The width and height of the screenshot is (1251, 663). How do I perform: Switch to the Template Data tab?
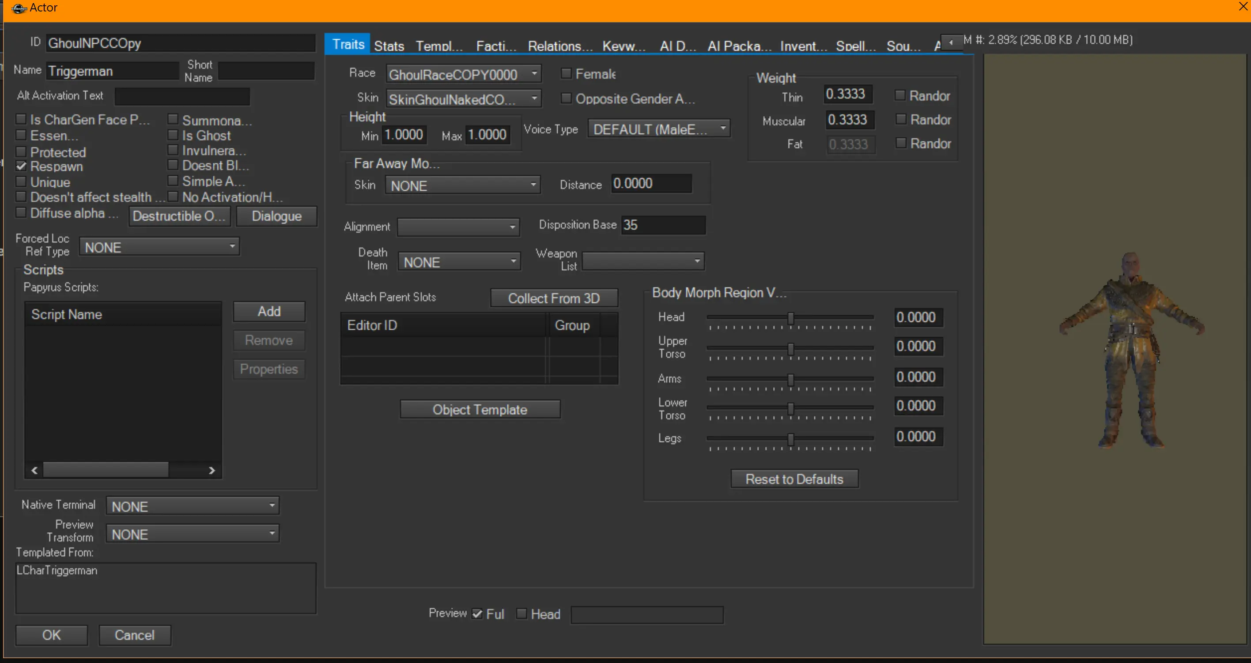(439, 45)
